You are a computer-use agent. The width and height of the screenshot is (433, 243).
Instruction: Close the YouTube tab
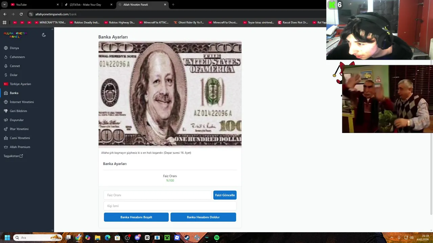(58, 5)
